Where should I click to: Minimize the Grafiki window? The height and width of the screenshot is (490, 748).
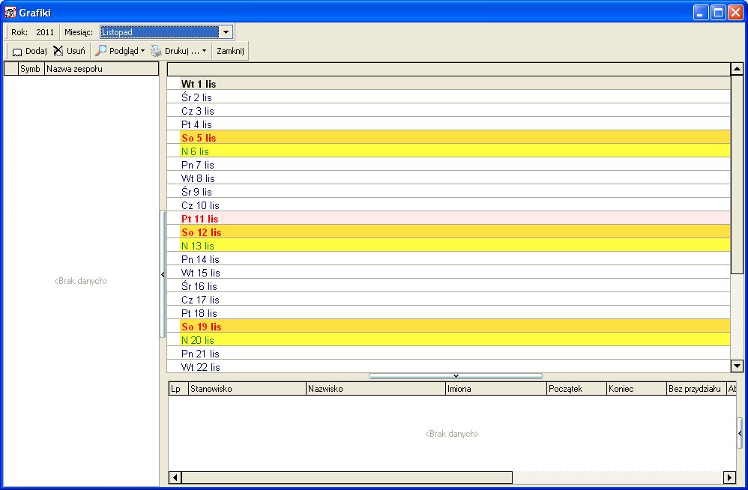point(700,13)
